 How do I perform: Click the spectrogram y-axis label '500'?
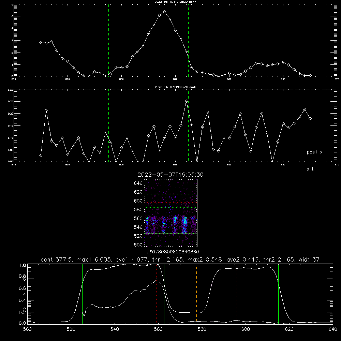click(138, 245)
